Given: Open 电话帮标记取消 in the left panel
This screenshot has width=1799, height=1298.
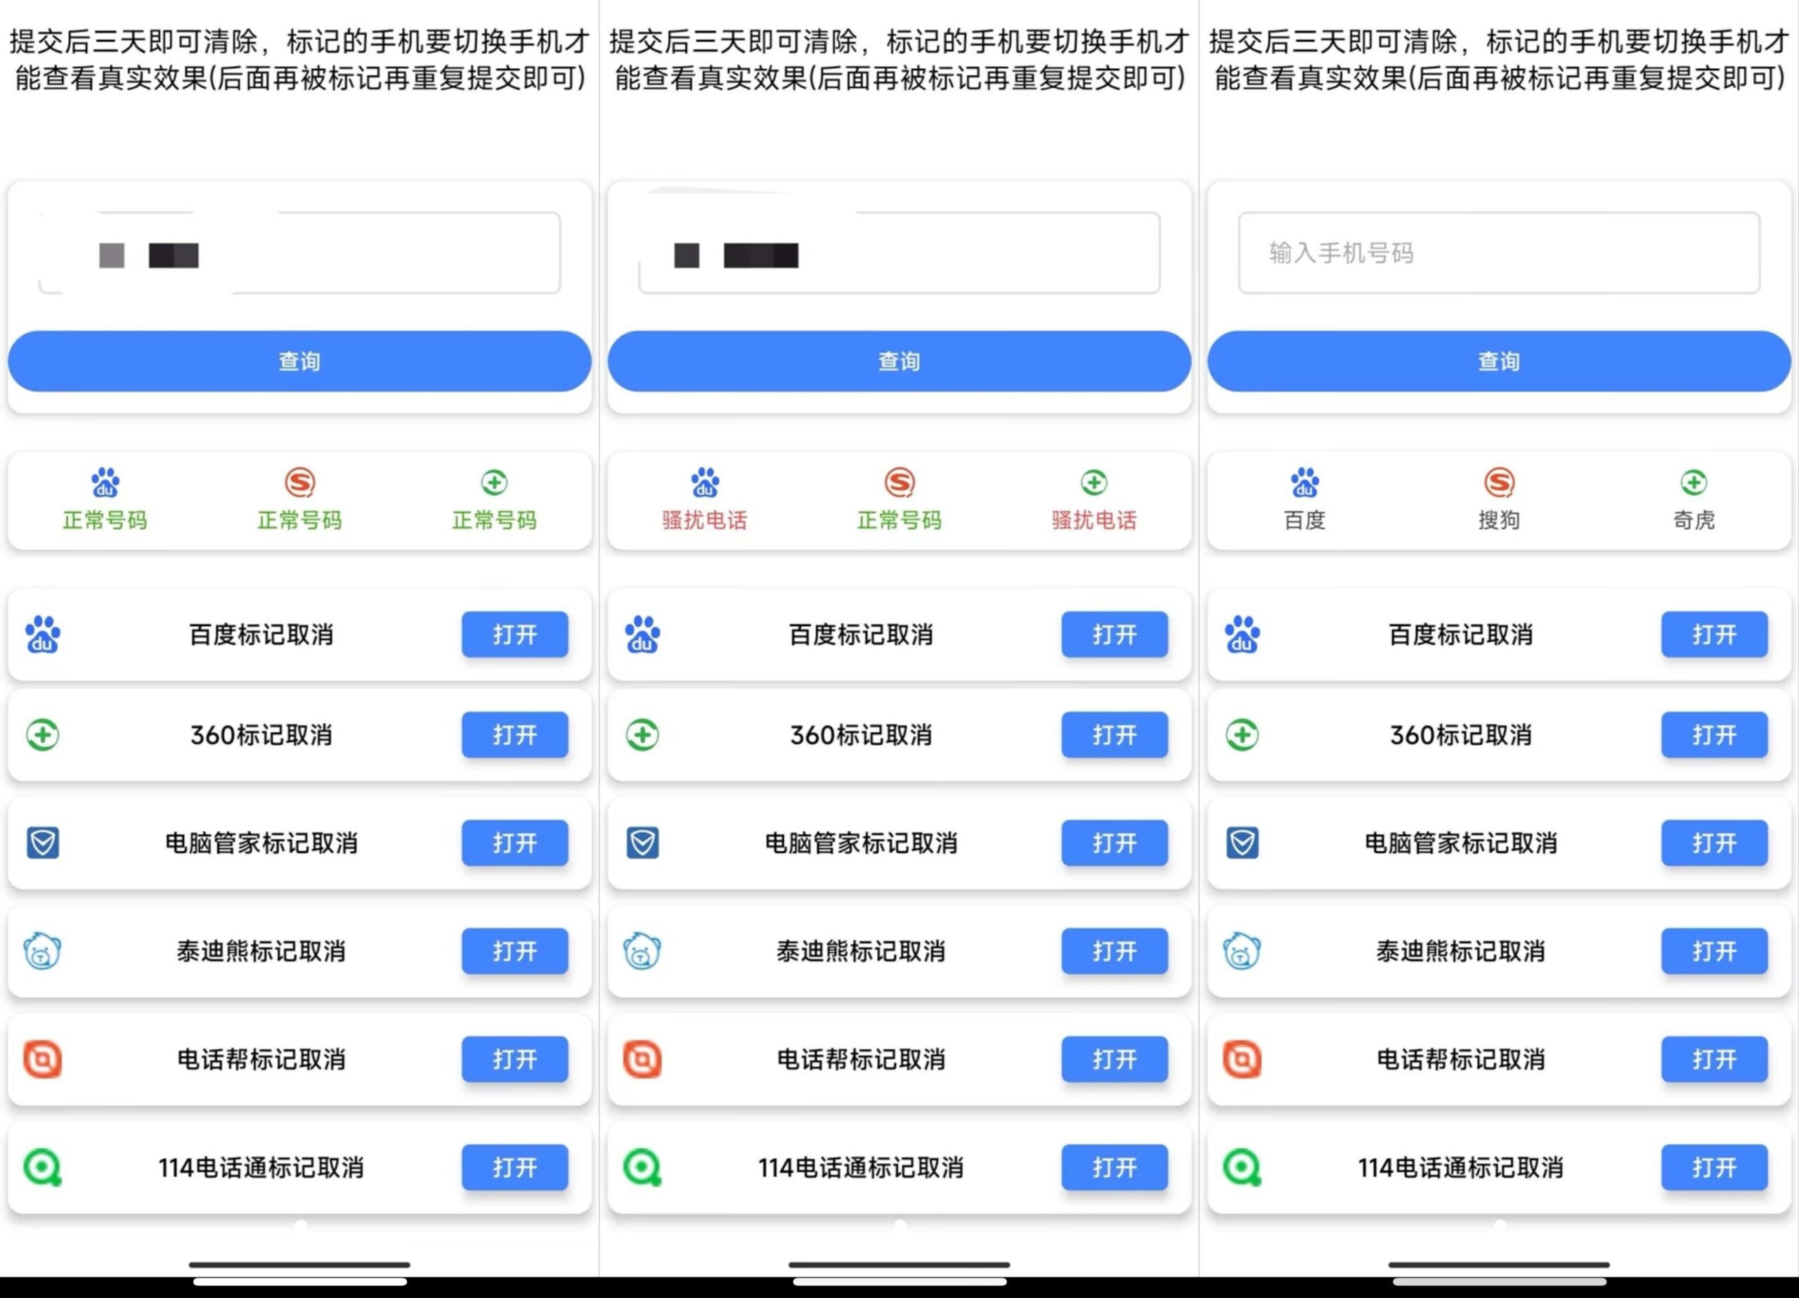Looking at the screenshot, I should (x=515, y=1059).
